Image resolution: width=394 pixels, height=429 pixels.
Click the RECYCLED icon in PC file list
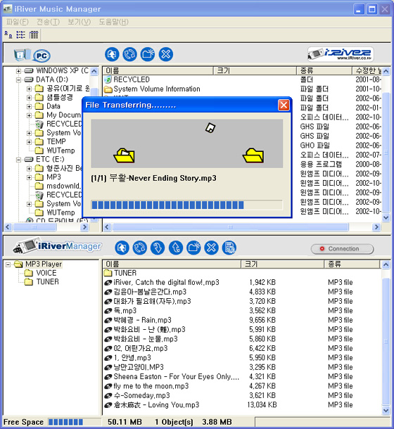point(108,79)
